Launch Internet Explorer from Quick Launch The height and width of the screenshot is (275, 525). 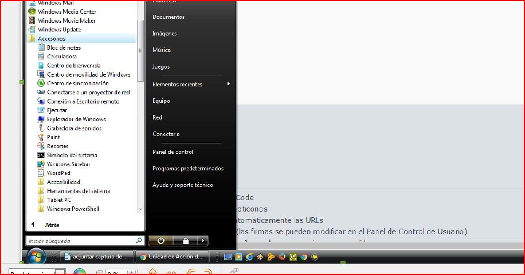coord(249,257)
